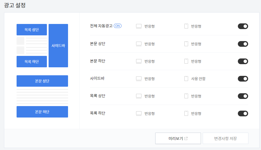261x150 pixels.
Task: Select the 목록 하단 block in layout preview
Action: pyautogui.click(x=32, y=62)
